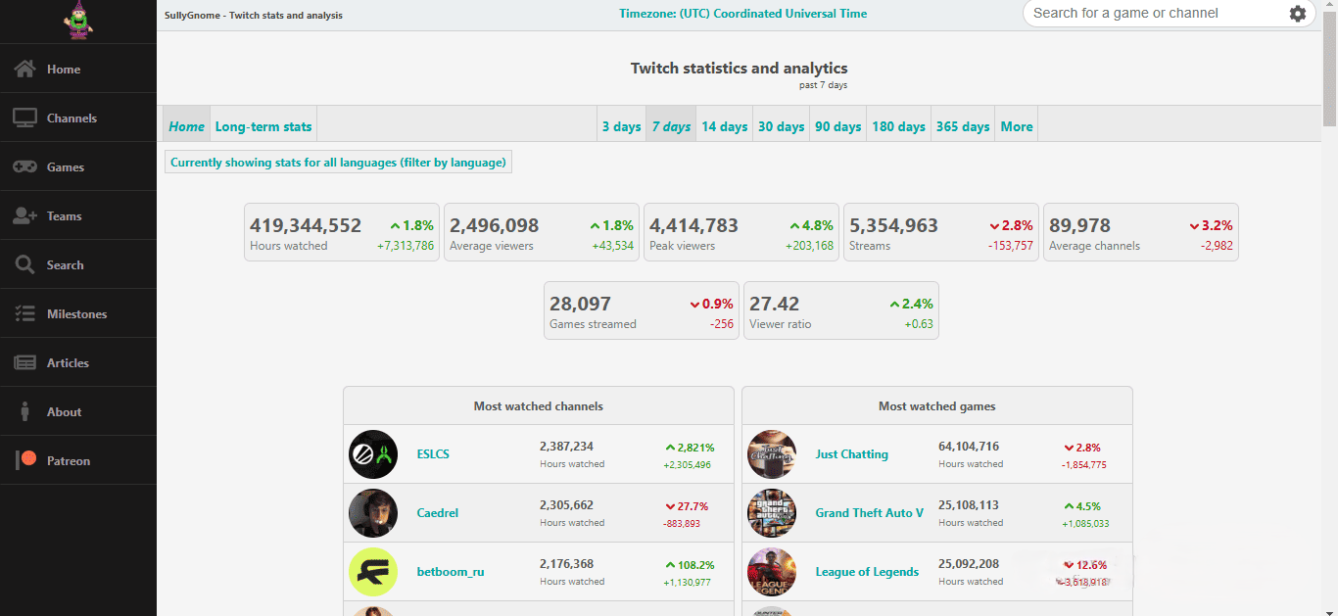
Task: Open the League of Legends link
Action: 867,572
